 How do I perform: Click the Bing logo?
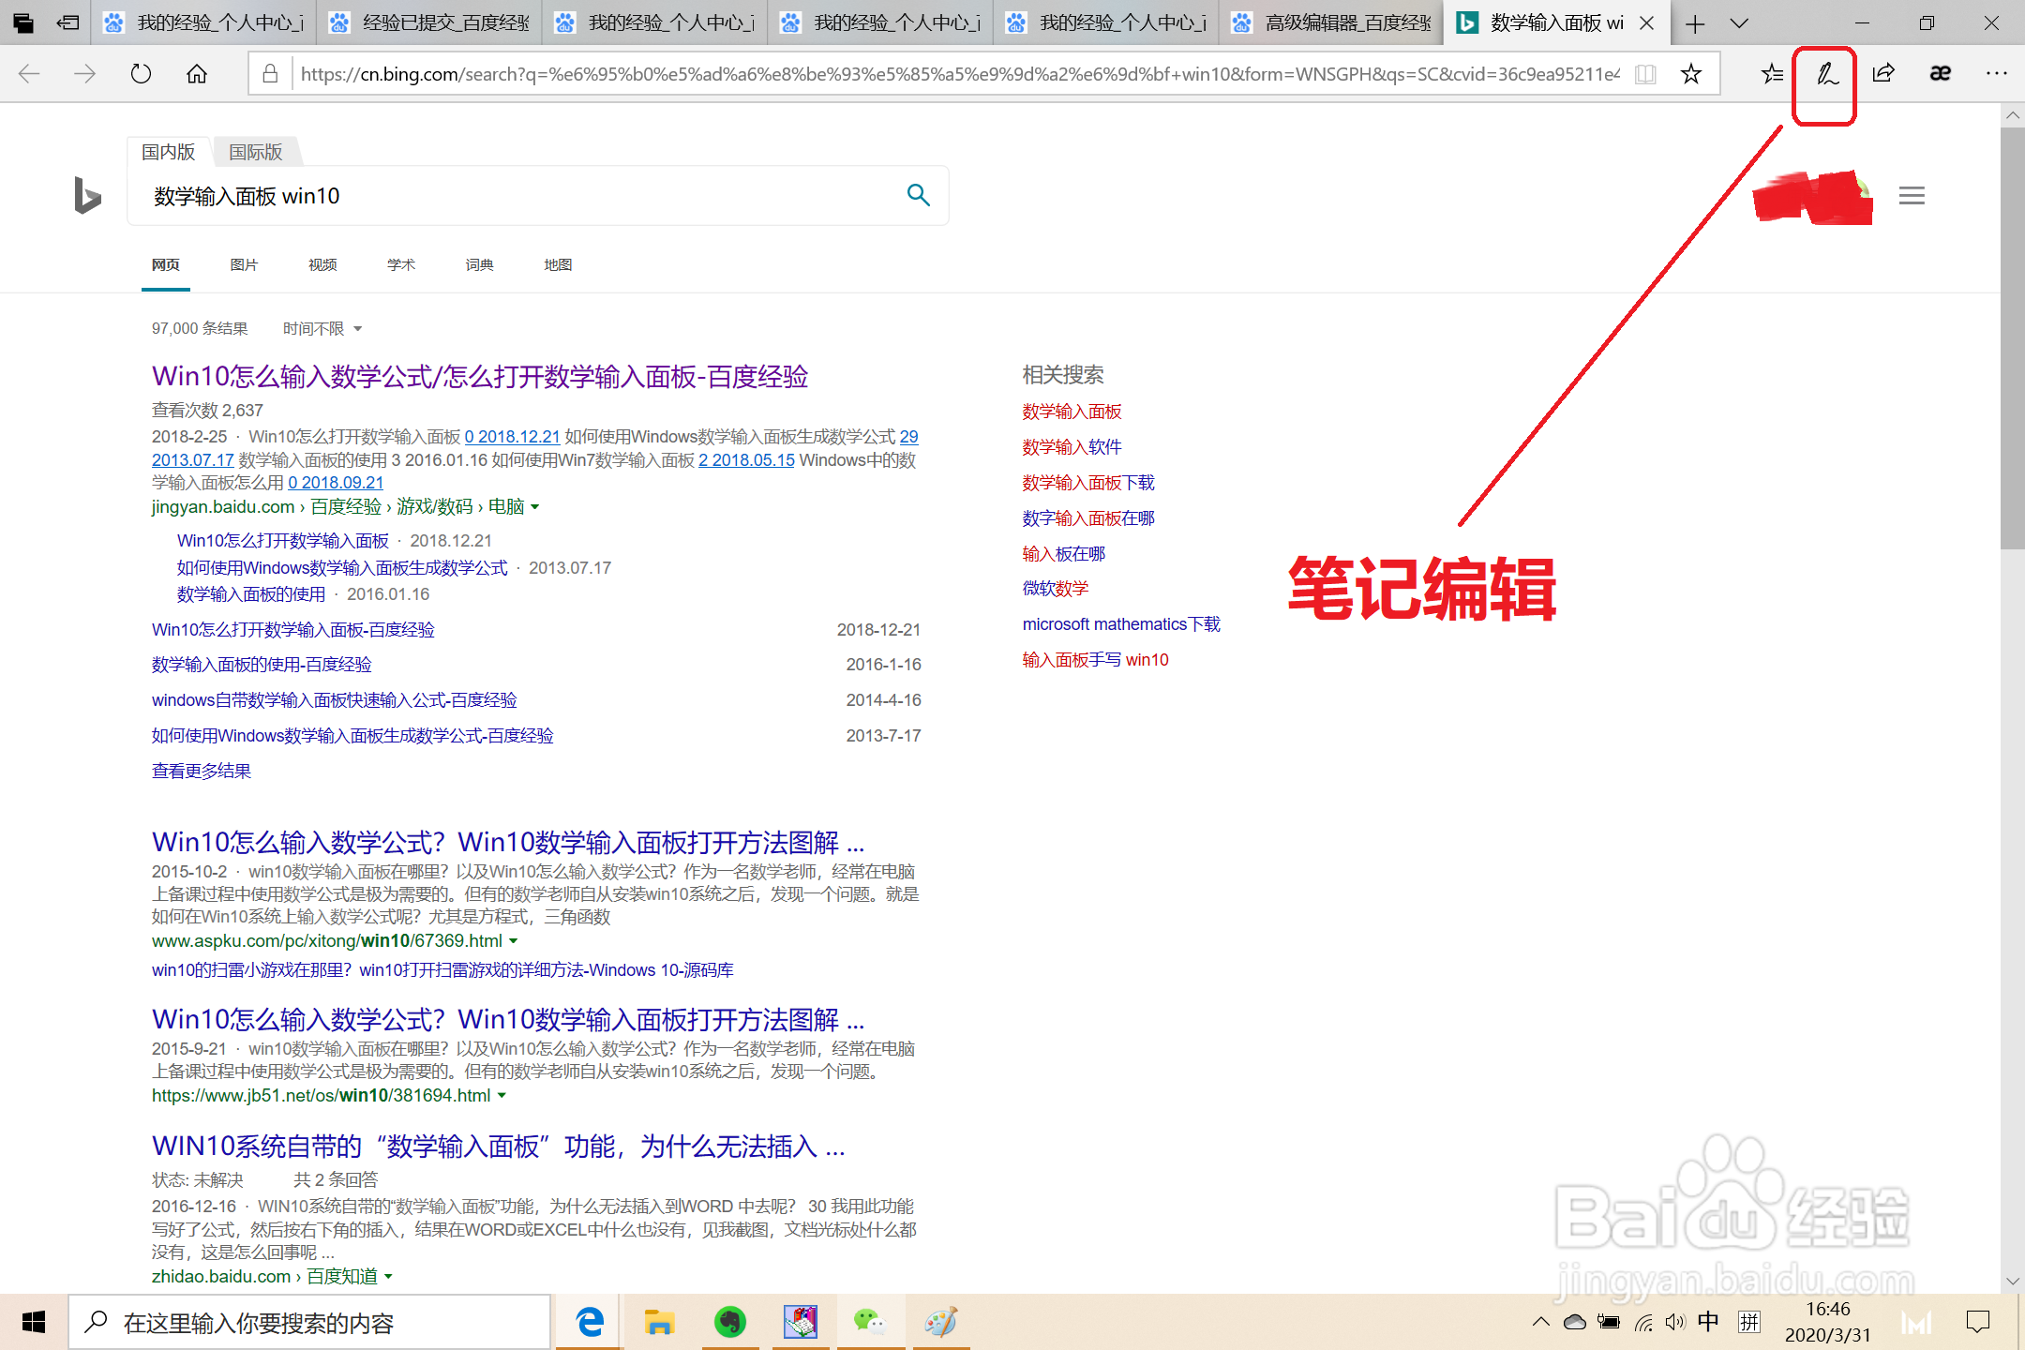pos(87,195)
